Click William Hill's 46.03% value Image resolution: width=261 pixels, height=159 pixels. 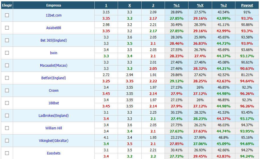[x=223, y=125]
